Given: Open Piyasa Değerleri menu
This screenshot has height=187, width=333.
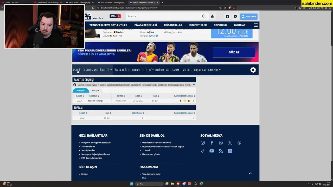Looking at the screenshot, I should click(146, 25).
